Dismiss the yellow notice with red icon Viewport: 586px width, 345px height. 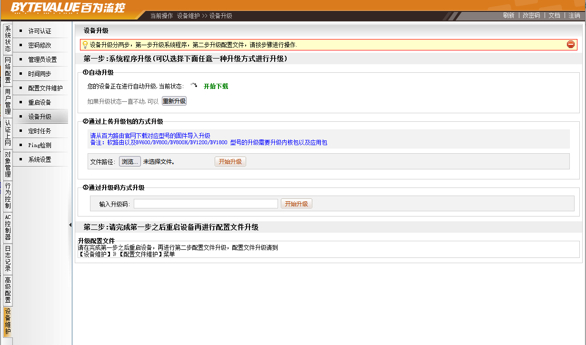[x=571, y=45]
